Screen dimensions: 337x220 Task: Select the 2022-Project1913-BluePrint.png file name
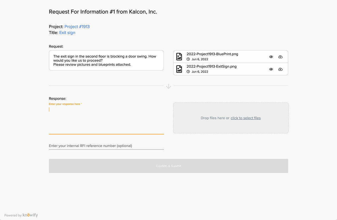[x=212, y=54]
